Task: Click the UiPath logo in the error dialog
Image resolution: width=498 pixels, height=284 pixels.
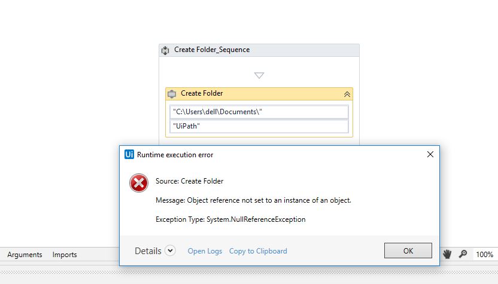Action: coord(129,154)
